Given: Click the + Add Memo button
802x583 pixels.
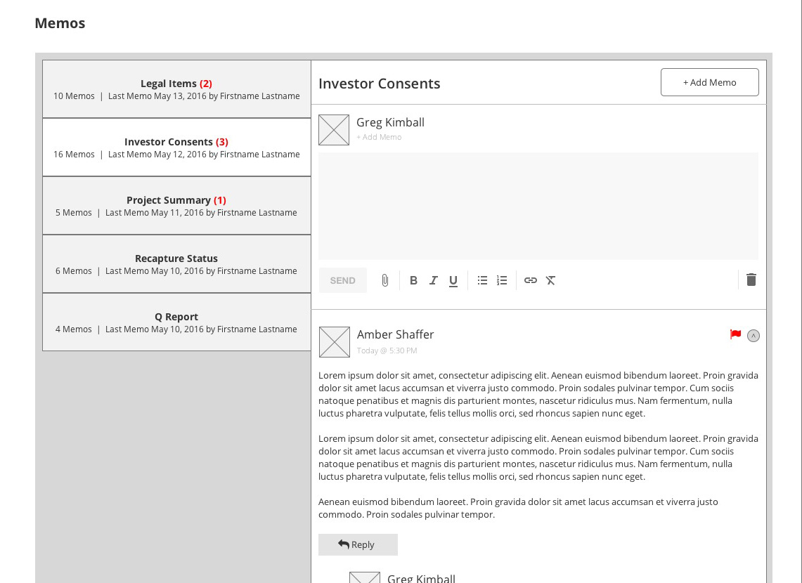Looking at the screenshot, I should coord(710,82).
